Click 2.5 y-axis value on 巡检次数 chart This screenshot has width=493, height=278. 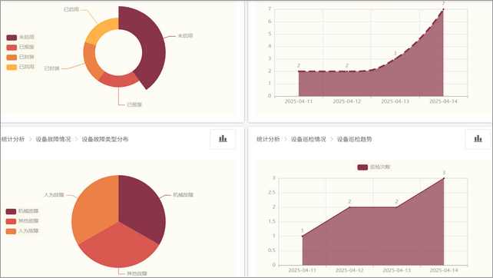272,193
